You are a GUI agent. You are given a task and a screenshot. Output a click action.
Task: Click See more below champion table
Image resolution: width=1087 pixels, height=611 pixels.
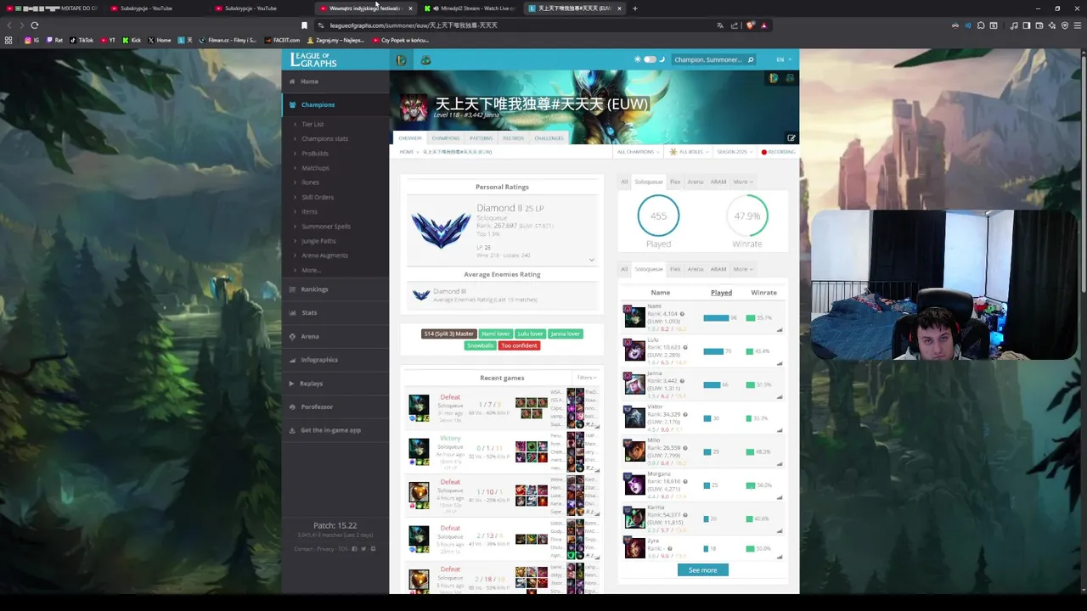pyautogui.click(x=702, y=570)
